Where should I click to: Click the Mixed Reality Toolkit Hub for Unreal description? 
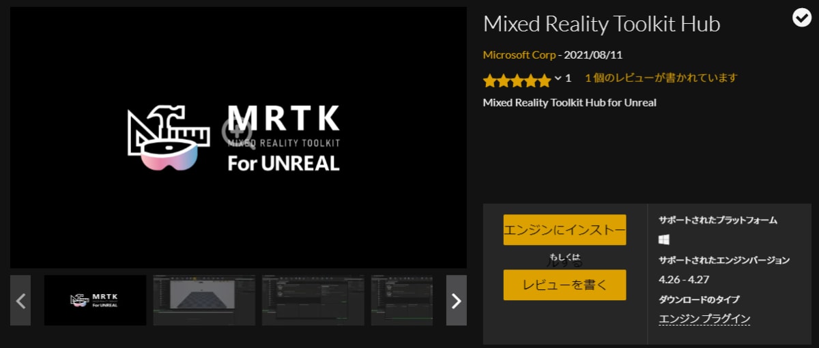570,103
